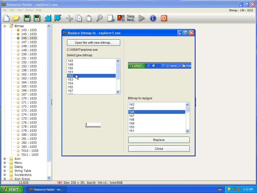Select 157 in Select new bitmap list
The image size is (257, 193).
(x=91, y=91)
